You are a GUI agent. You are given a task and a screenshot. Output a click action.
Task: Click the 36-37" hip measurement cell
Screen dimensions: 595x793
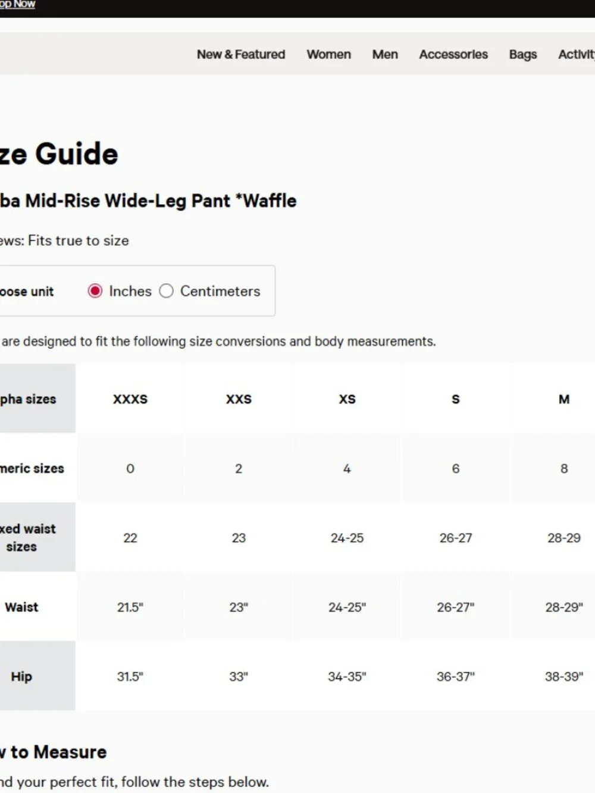456,676
